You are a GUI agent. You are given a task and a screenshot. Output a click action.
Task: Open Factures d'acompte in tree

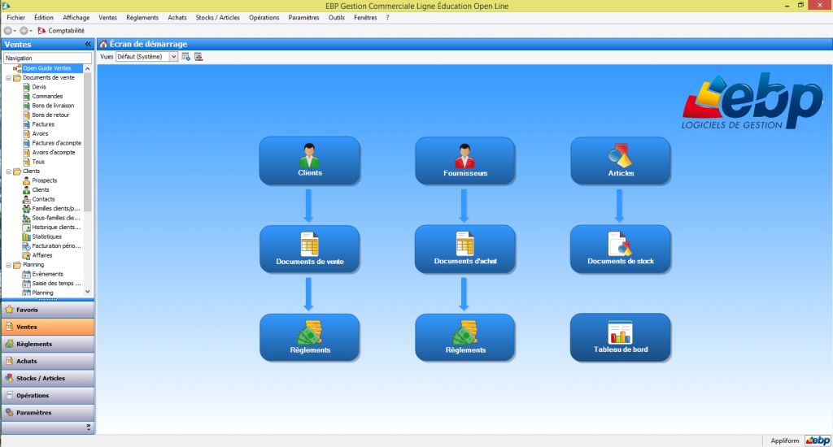tap(56, 143)
